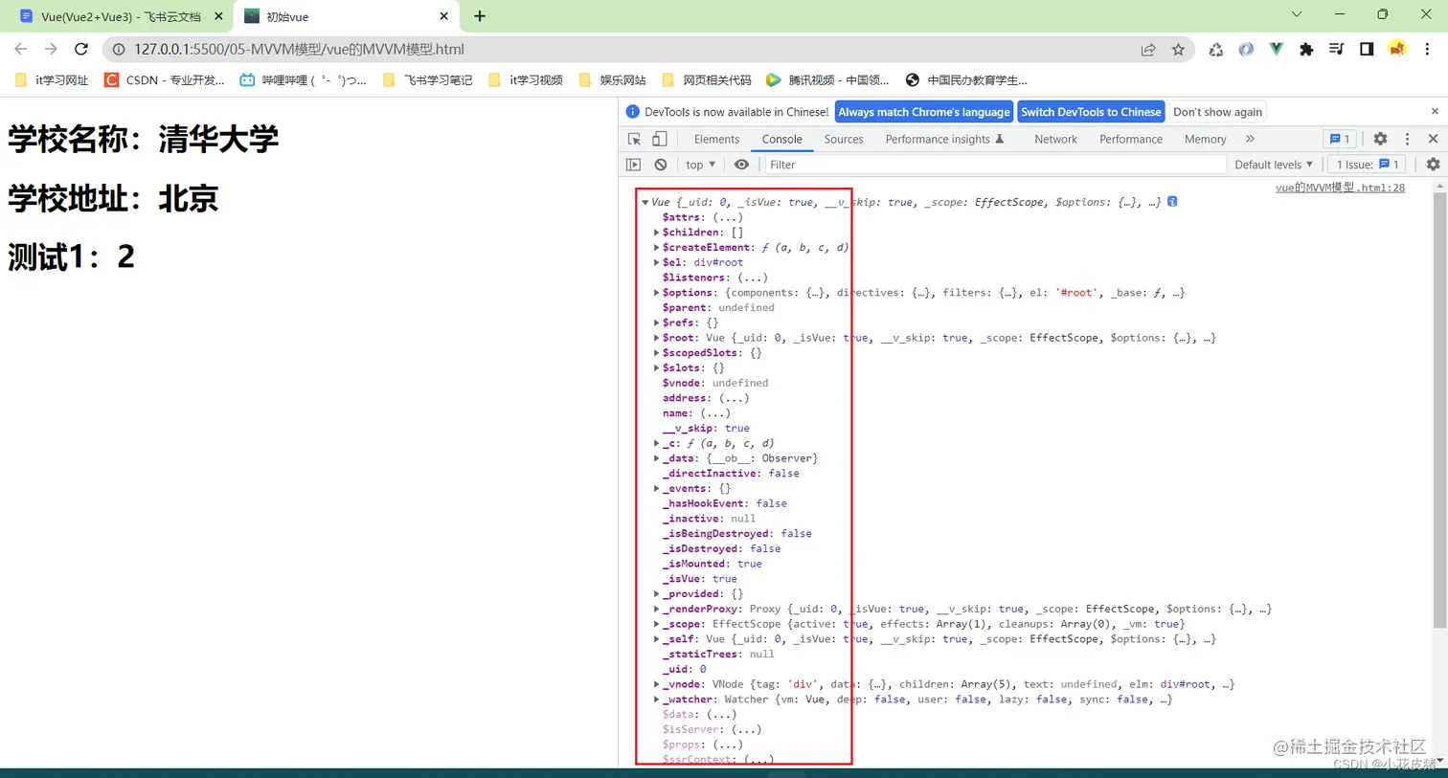Expand the _watcher entry
This screenshot has width=1448, height=778.
click(656, 700)
